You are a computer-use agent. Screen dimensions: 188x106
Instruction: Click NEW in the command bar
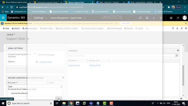(6, 29)
